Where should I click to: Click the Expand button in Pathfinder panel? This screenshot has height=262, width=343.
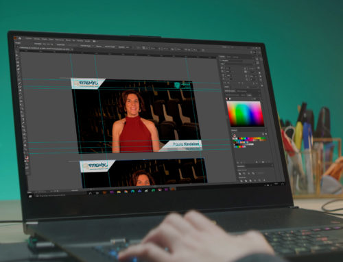(261, 174)
